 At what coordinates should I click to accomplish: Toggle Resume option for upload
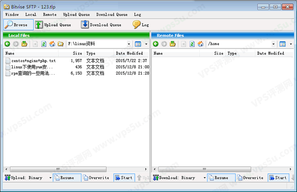point(67,178)
